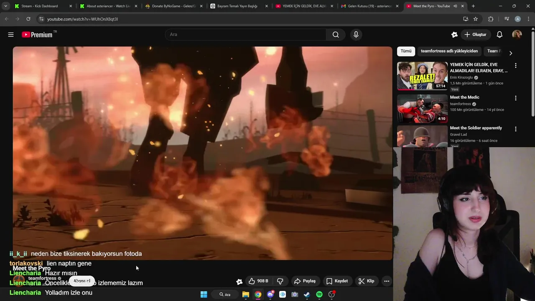Close the Stream - Kick Dashboard tab
This screenshot has height=301, width=535.
(71, 6)
